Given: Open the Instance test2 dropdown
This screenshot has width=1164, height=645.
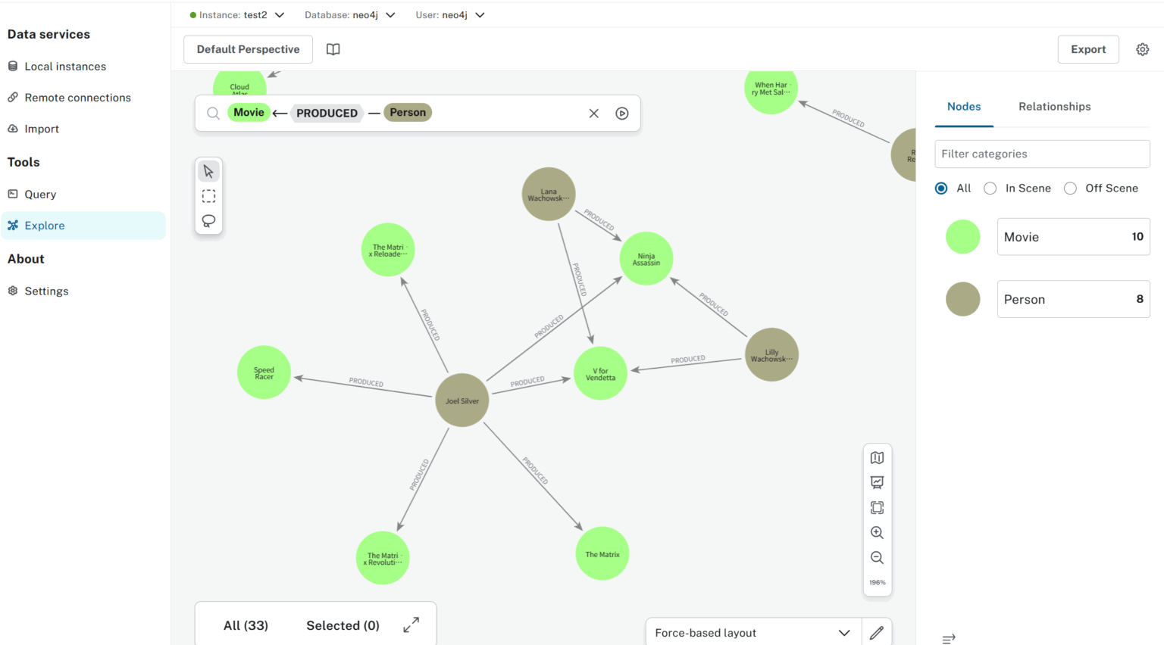Looking at the screenshot, I should [280, 14].
